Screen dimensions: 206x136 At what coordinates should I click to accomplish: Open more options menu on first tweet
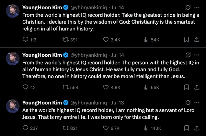[197, 8]
